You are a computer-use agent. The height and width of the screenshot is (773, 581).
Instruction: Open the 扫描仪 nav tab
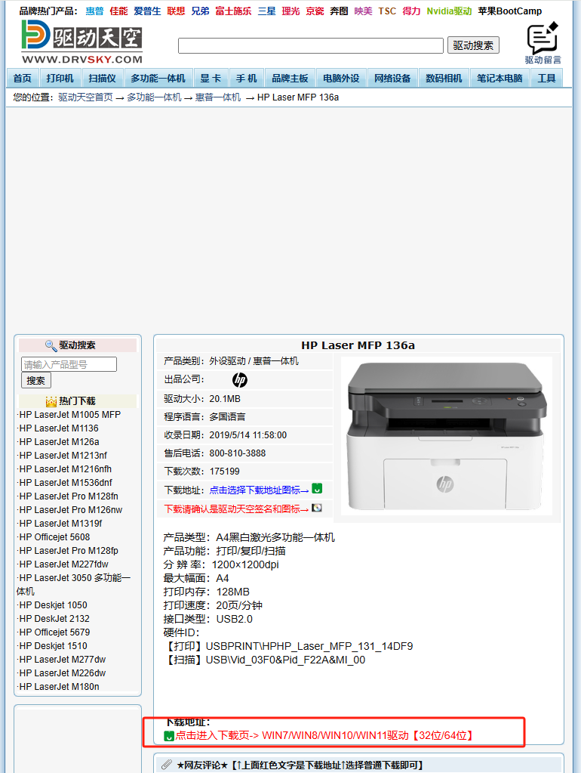point(103,79)
